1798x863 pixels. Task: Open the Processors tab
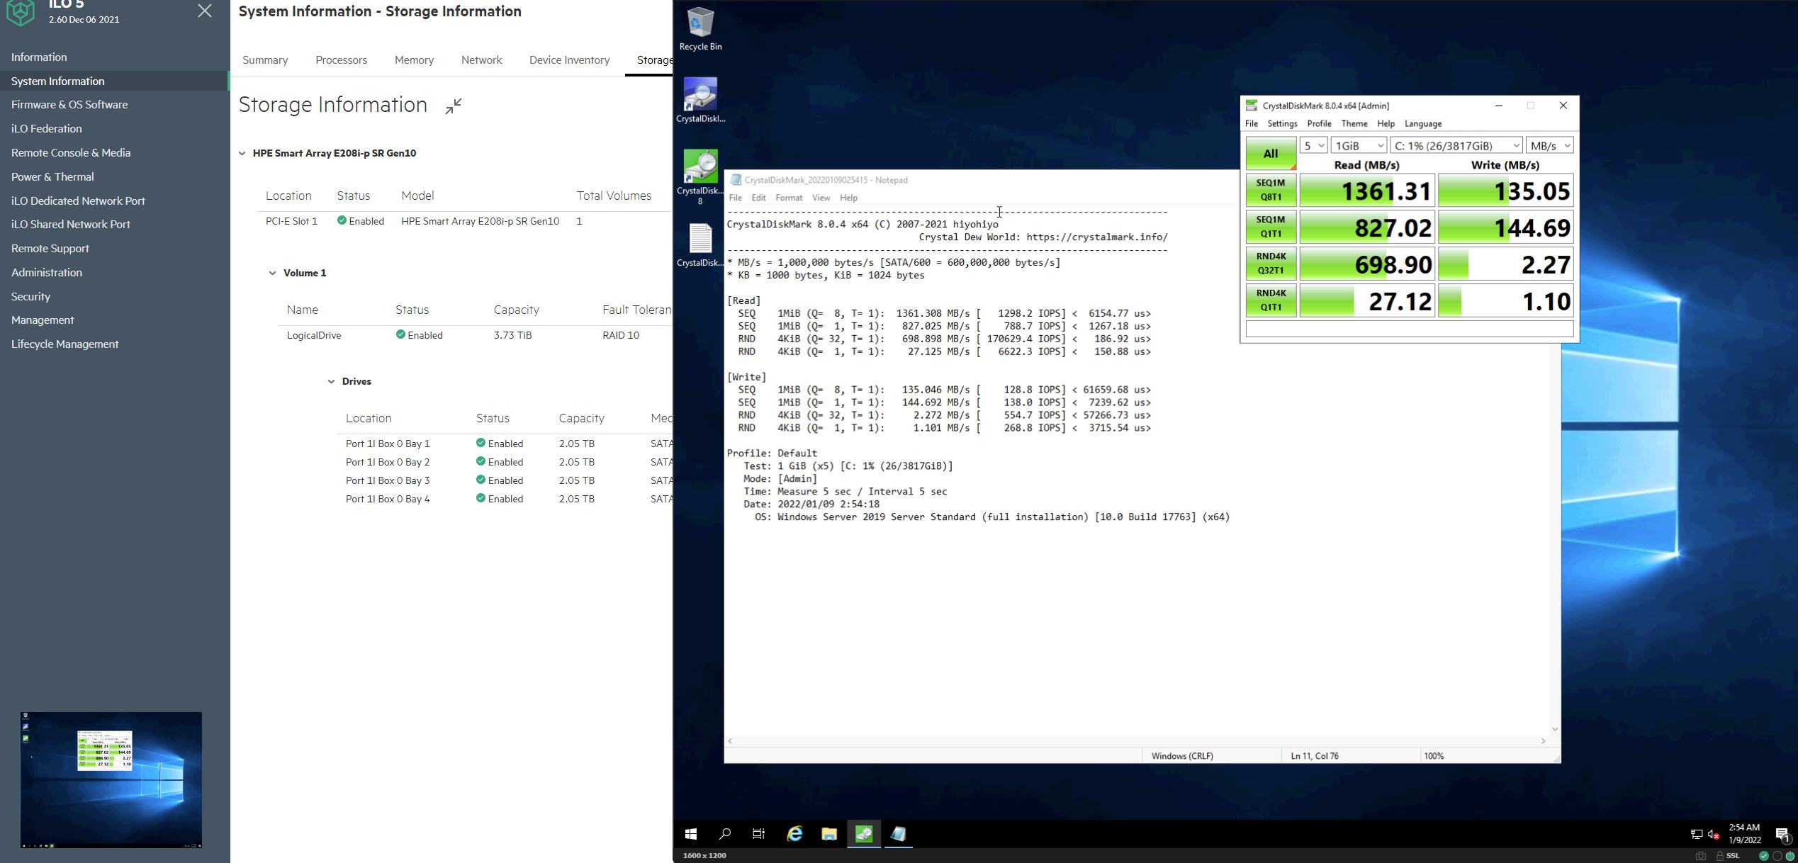[x=341, y=60]
